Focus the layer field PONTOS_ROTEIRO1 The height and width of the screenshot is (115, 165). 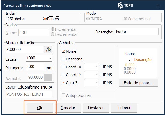[x=29, y=94]
